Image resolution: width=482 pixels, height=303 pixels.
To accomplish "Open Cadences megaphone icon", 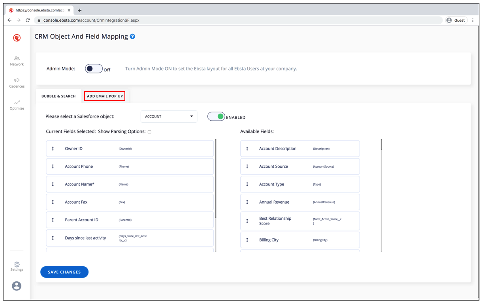I will (x=17, y=80).
